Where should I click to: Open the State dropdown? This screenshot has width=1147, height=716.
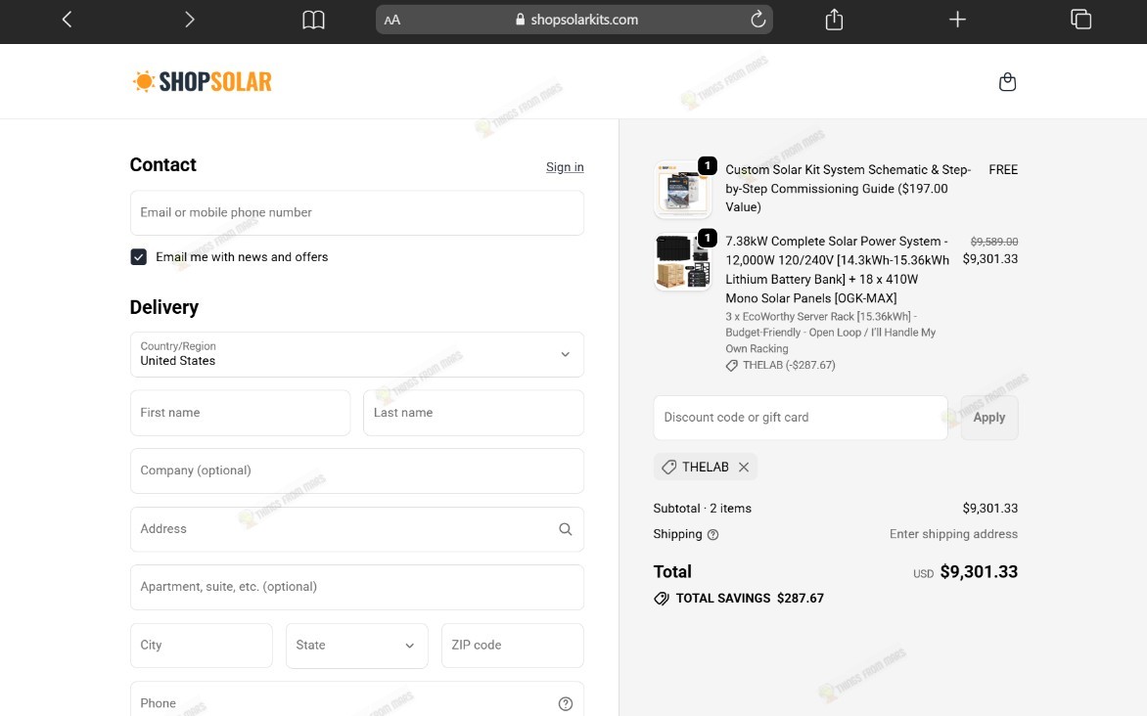pyautogui.click(x=357, y=645)
